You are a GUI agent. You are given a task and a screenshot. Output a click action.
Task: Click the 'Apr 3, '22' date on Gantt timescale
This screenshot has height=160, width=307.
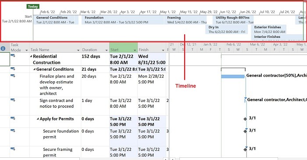[280, 44]
